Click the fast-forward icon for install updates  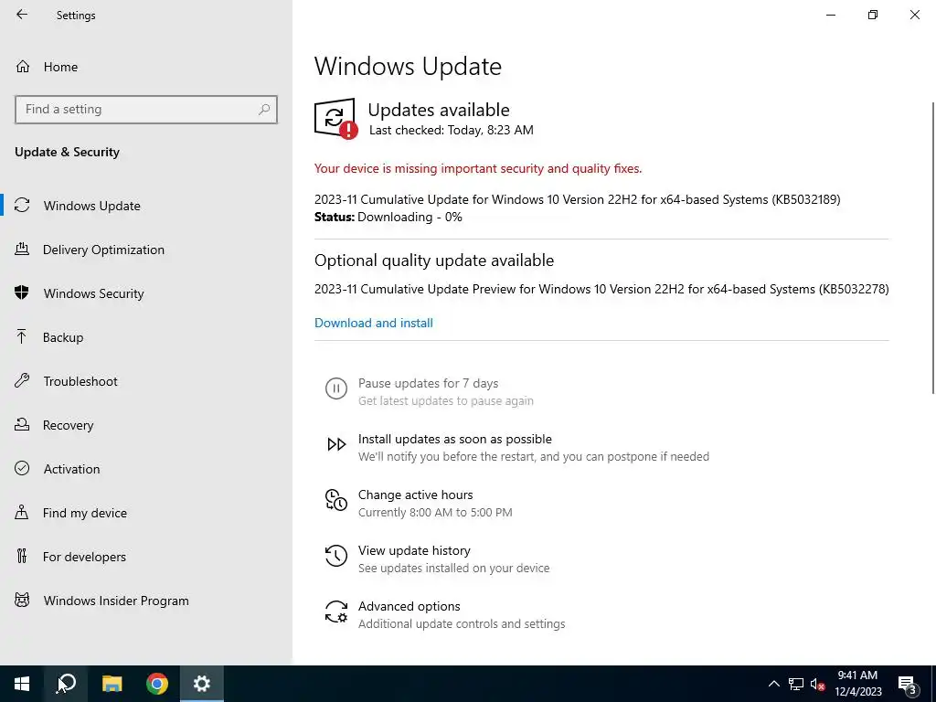point(336,444)
